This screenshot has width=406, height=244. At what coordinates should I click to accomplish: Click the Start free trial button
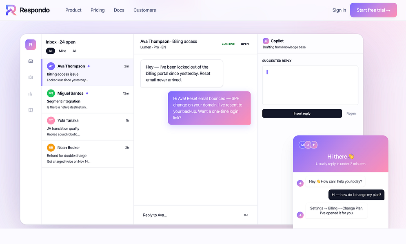click(373, 10)
